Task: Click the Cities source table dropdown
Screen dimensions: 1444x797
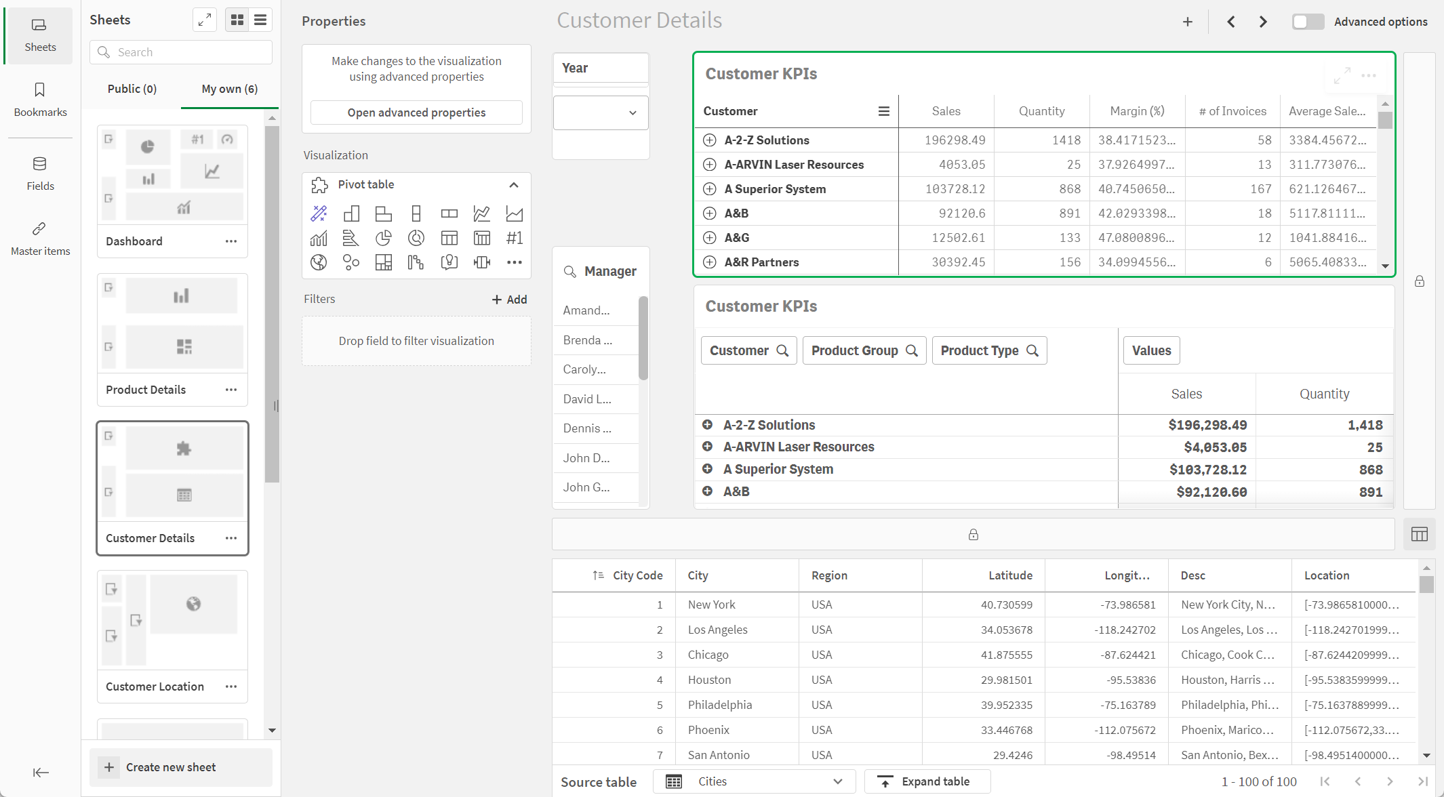Action: [x=751, y=780]
